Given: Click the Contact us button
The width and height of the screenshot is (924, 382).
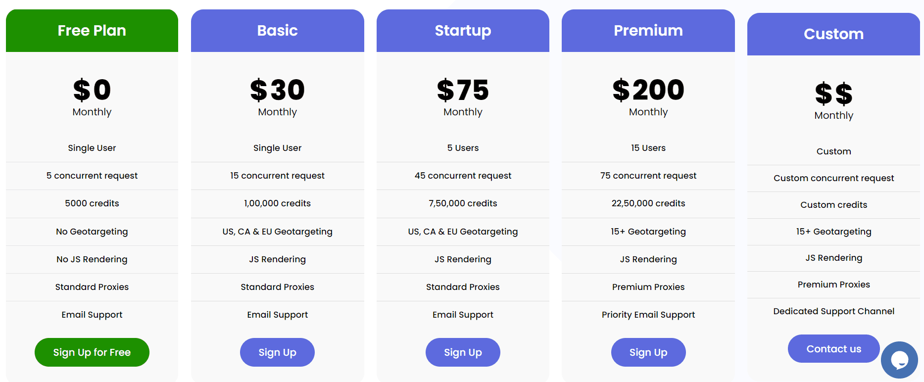Looking at the screenshot, I should 833,348.
